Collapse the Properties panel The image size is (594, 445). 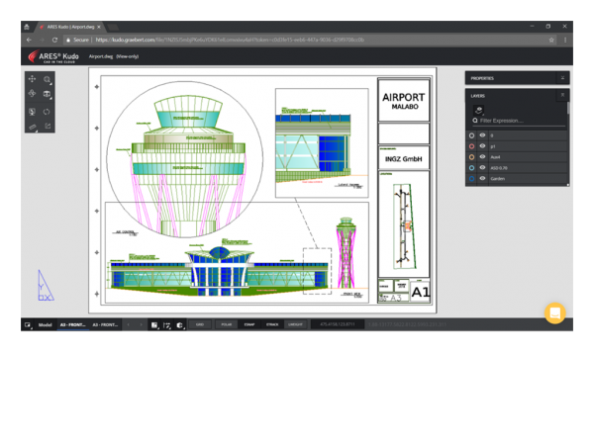click(562, 77)
